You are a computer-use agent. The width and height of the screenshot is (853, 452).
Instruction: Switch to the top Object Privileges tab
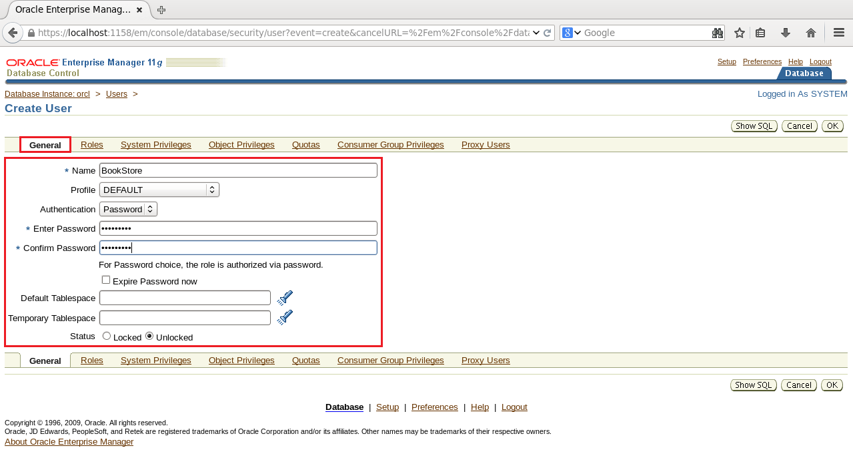[x=241, y=145]
